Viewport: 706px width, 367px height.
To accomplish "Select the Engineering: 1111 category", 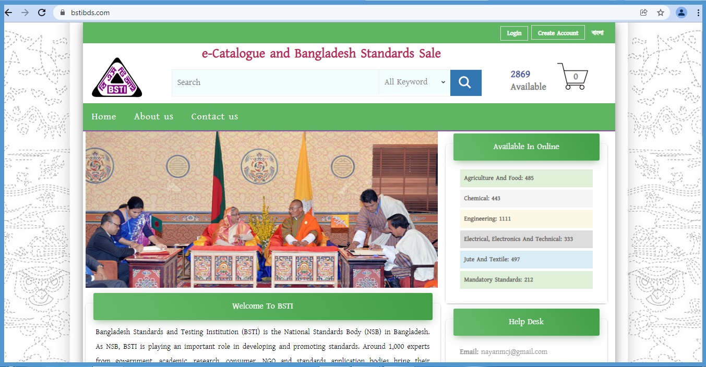I will point(526,219).
